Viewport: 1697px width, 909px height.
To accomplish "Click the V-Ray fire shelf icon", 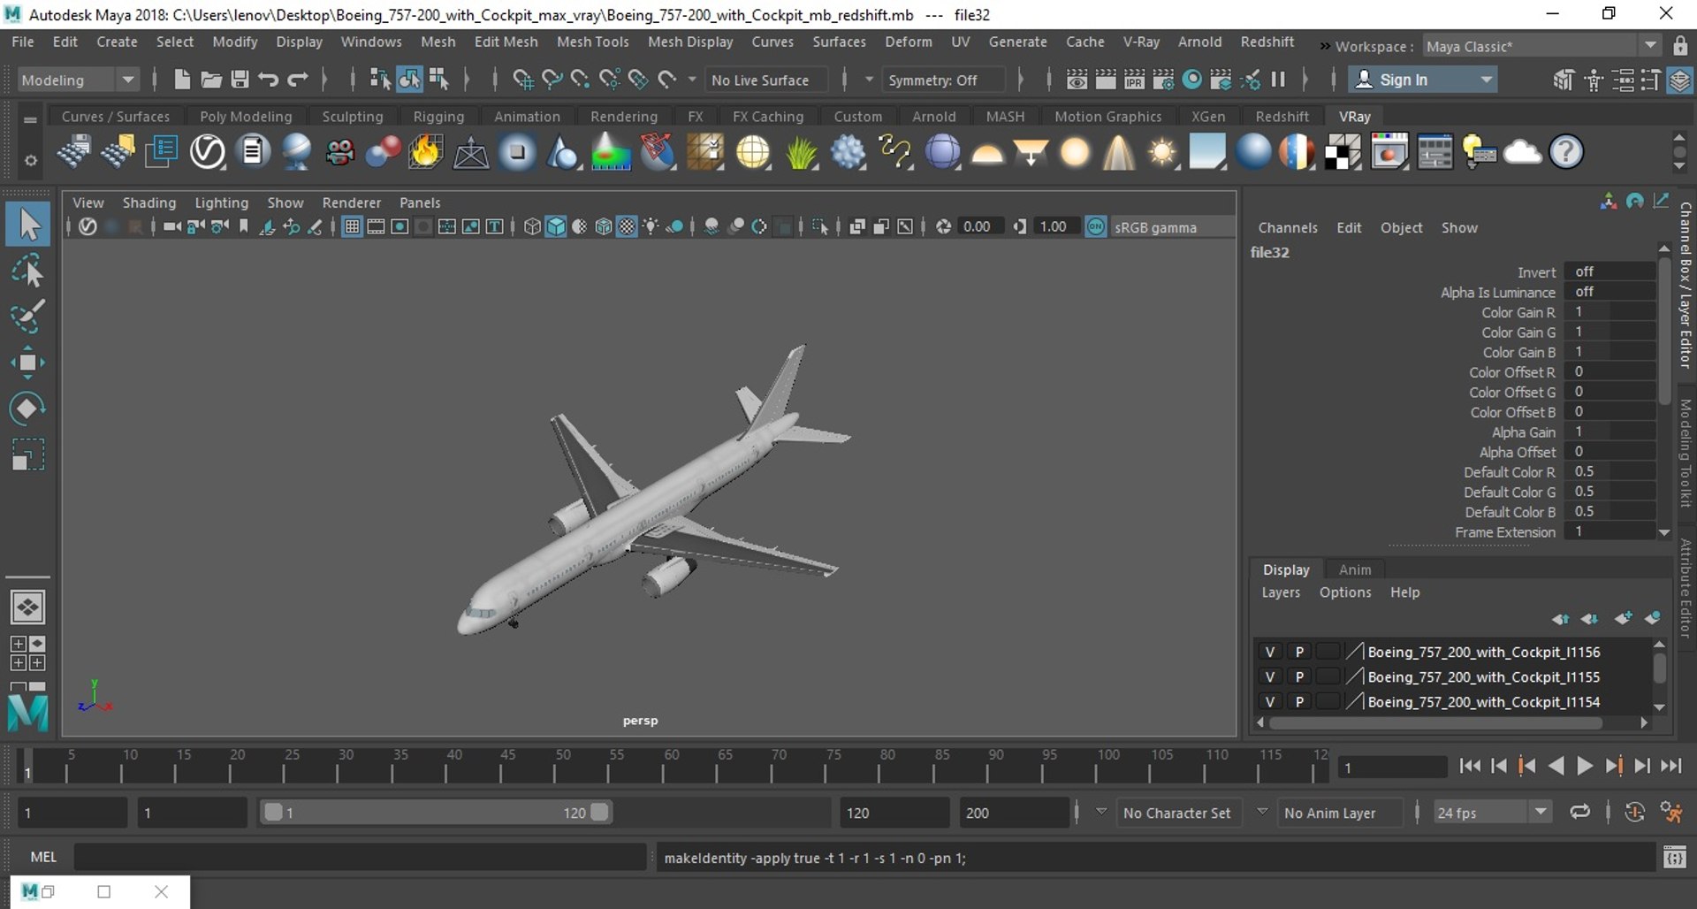I will [x=425, y=152].
